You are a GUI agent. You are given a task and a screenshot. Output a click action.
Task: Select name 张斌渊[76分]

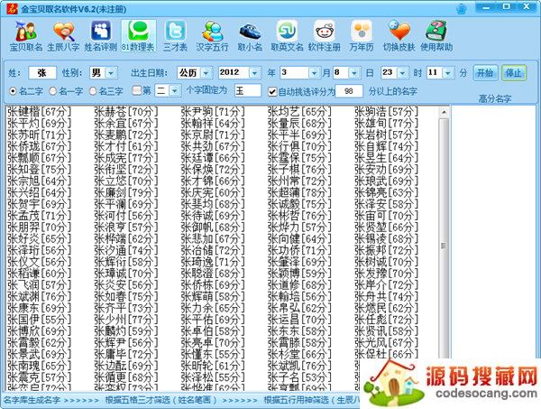[40, 296]
